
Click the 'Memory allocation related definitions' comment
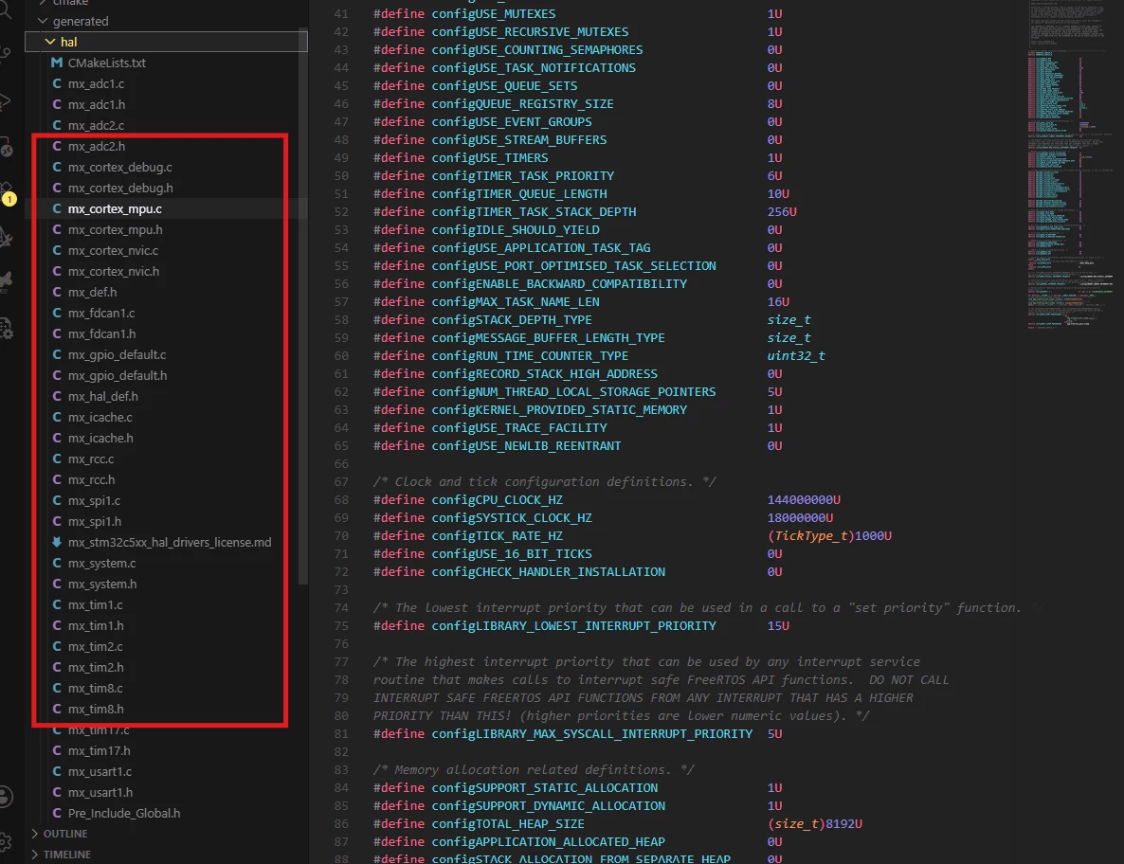pos(534,769)
